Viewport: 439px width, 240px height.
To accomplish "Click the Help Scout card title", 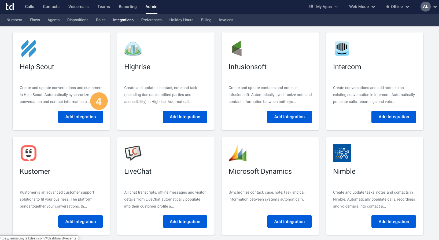I will tap(37, 67).
